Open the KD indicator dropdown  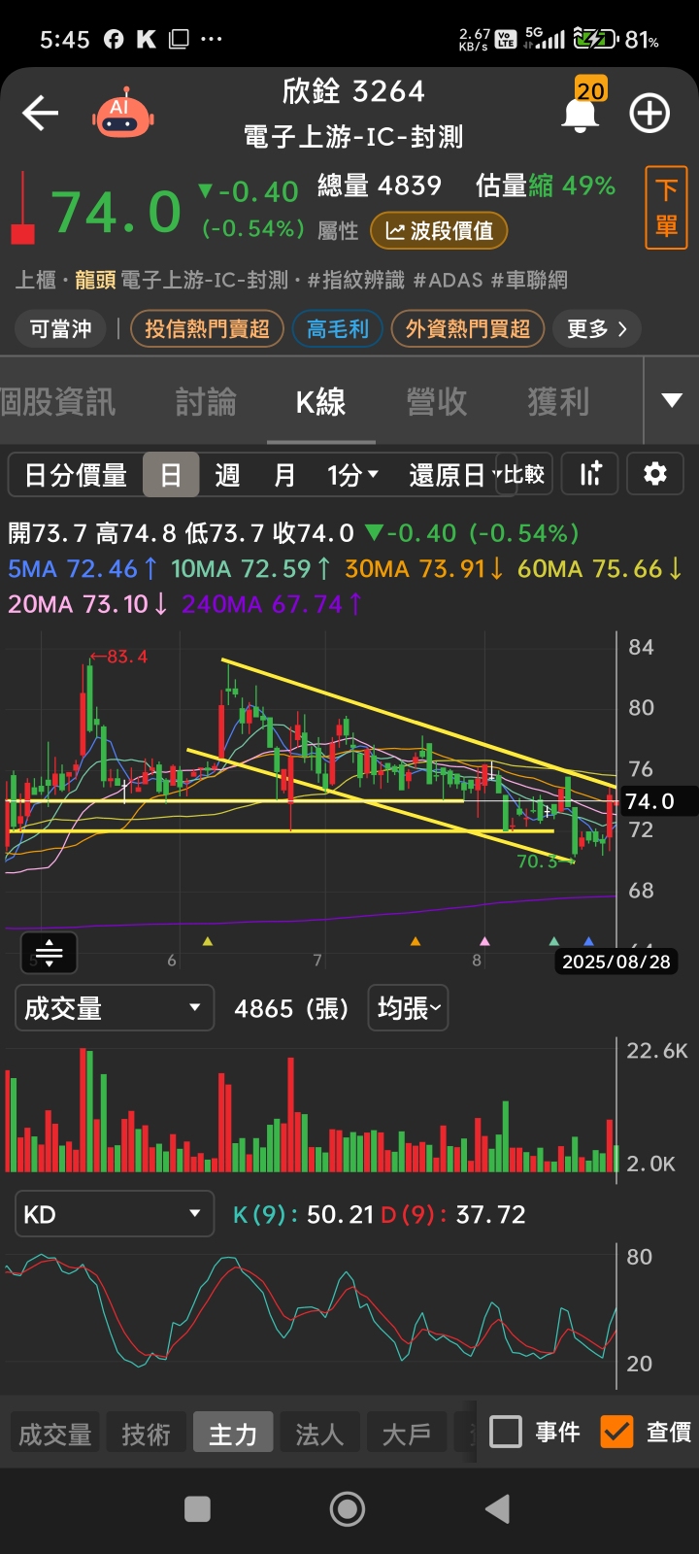tap(114, 1214)
